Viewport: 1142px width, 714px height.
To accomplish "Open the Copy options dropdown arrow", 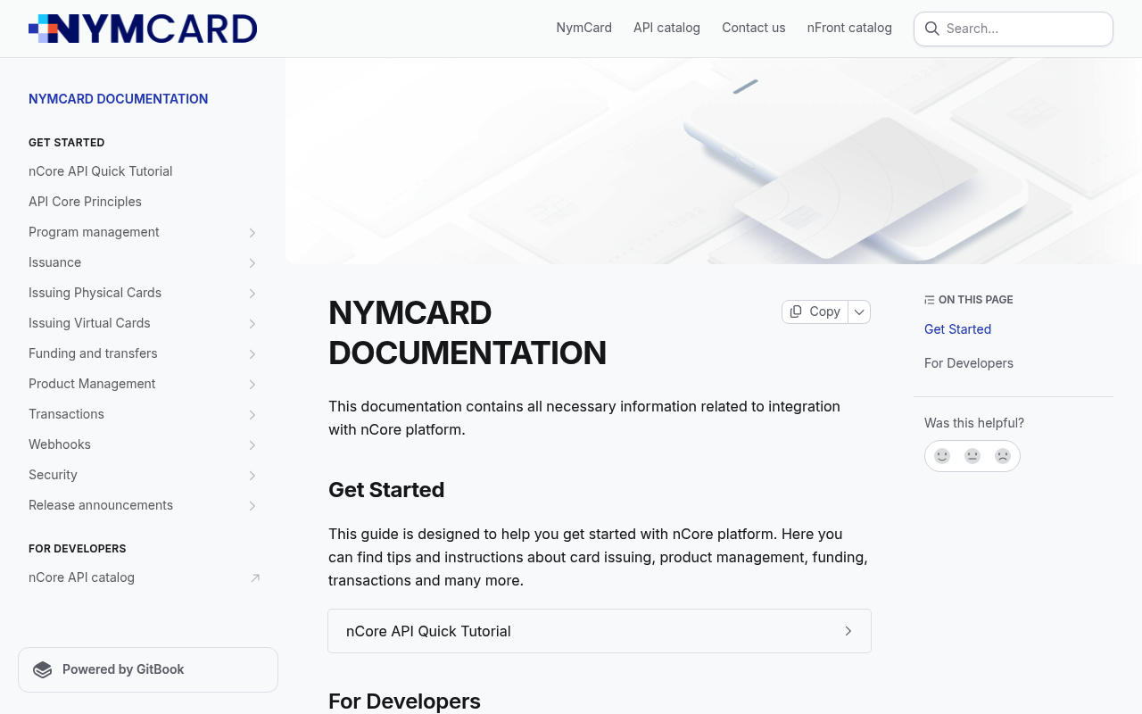I will pos(859,311).
